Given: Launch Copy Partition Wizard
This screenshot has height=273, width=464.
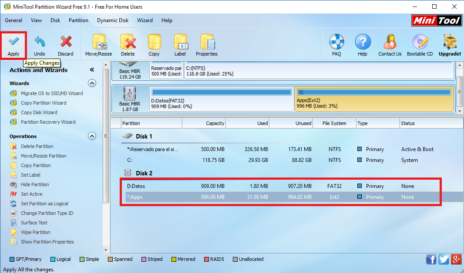Looking at the screenshot, I should click(38, 103).
